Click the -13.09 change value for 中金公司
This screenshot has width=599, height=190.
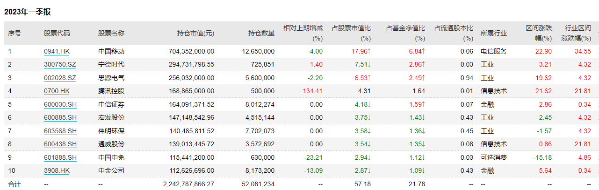coord(313,171)
